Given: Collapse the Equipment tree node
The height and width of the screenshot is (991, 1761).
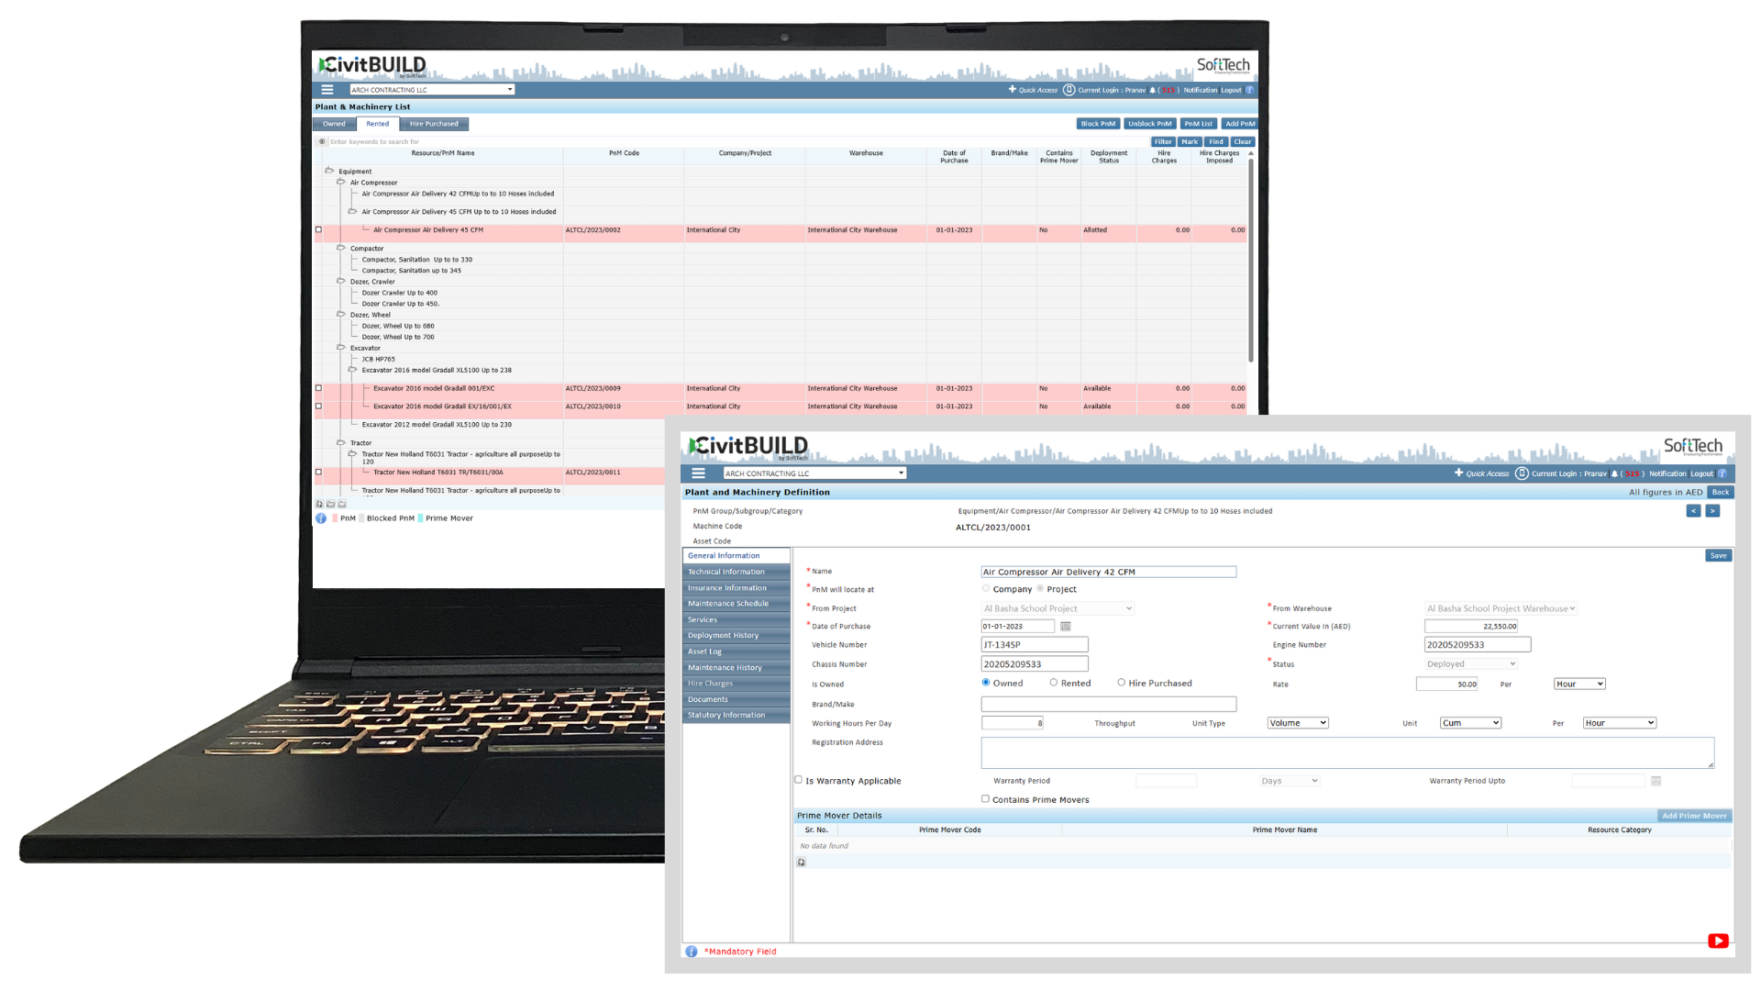Looking at the screenshot, I should [x=328, y=171].
